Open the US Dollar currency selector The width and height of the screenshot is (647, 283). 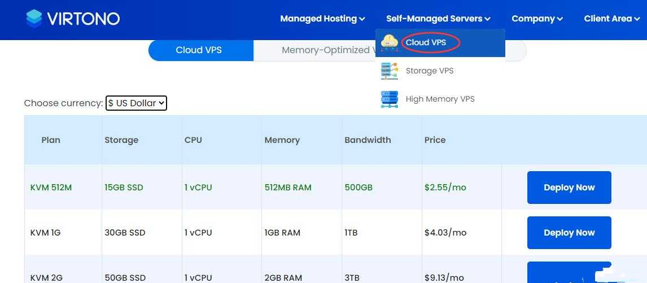(x=136, y=103)
